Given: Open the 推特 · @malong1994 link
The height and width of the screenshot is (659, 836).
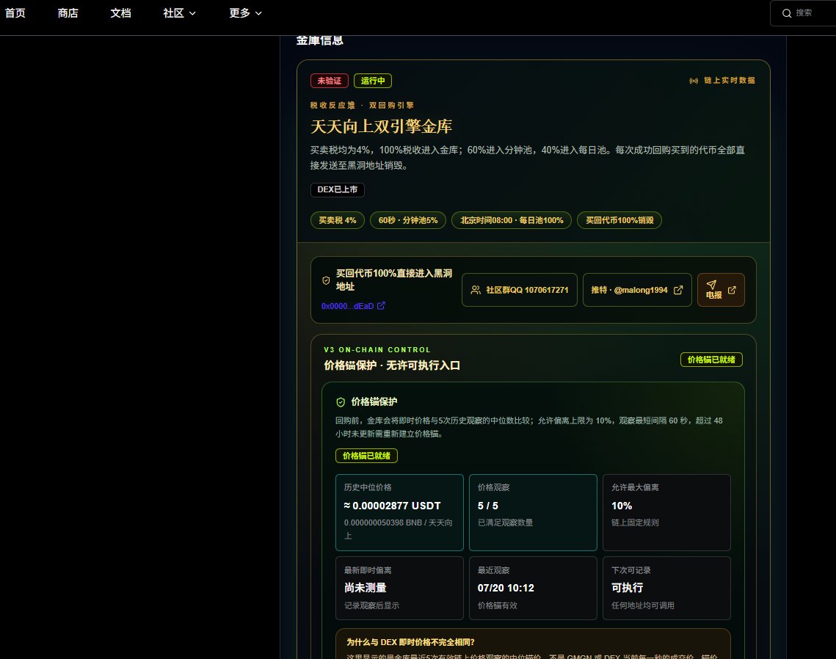Looking at the screenshot, I should click(x=637, y=290).
